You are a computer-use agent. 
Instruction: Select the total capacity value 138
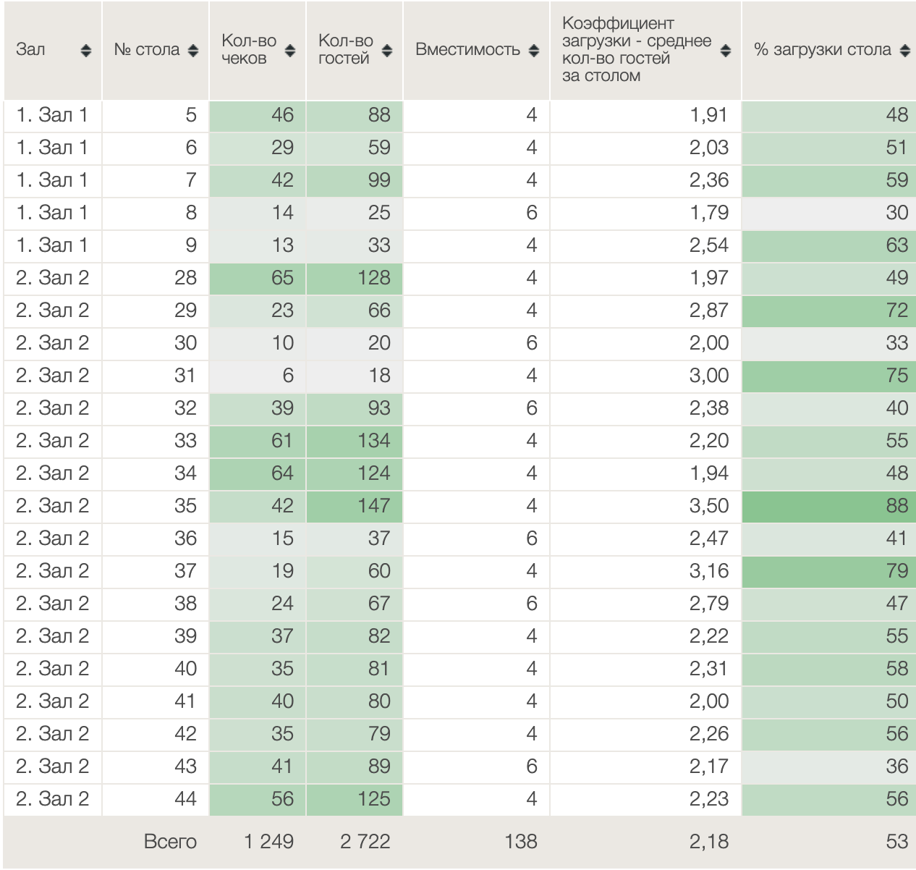click(x=520, y=841)
